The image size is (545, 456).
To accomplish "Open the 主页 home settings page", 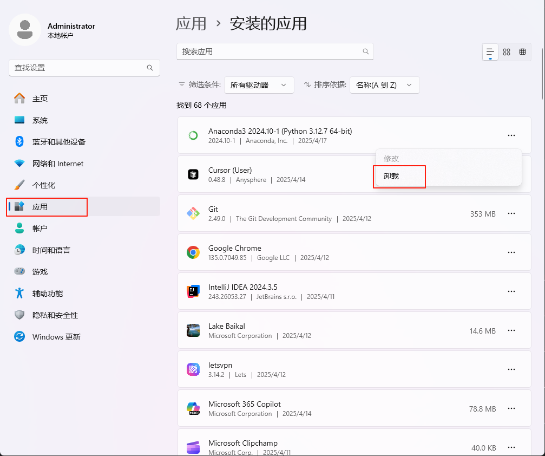I will [x=83, y=99].
